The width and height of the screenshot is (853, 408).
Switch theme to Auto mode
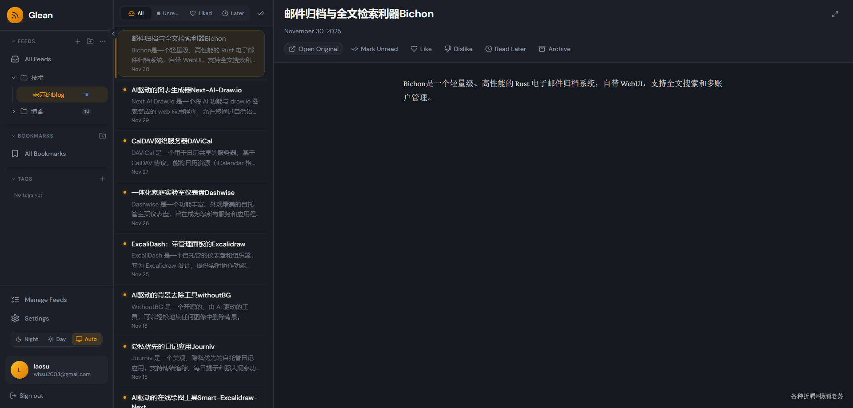87,339
